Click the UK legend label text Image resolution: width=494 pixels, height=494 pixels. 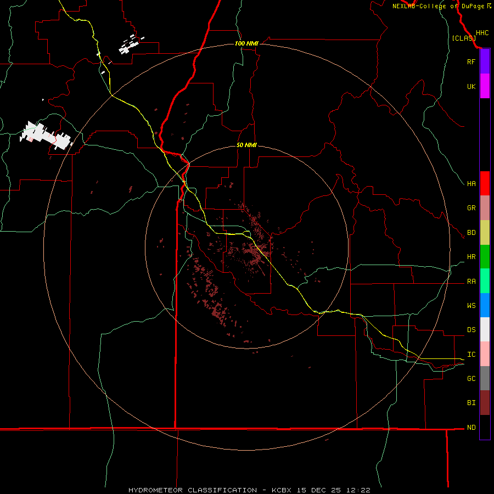coord(471,86)
